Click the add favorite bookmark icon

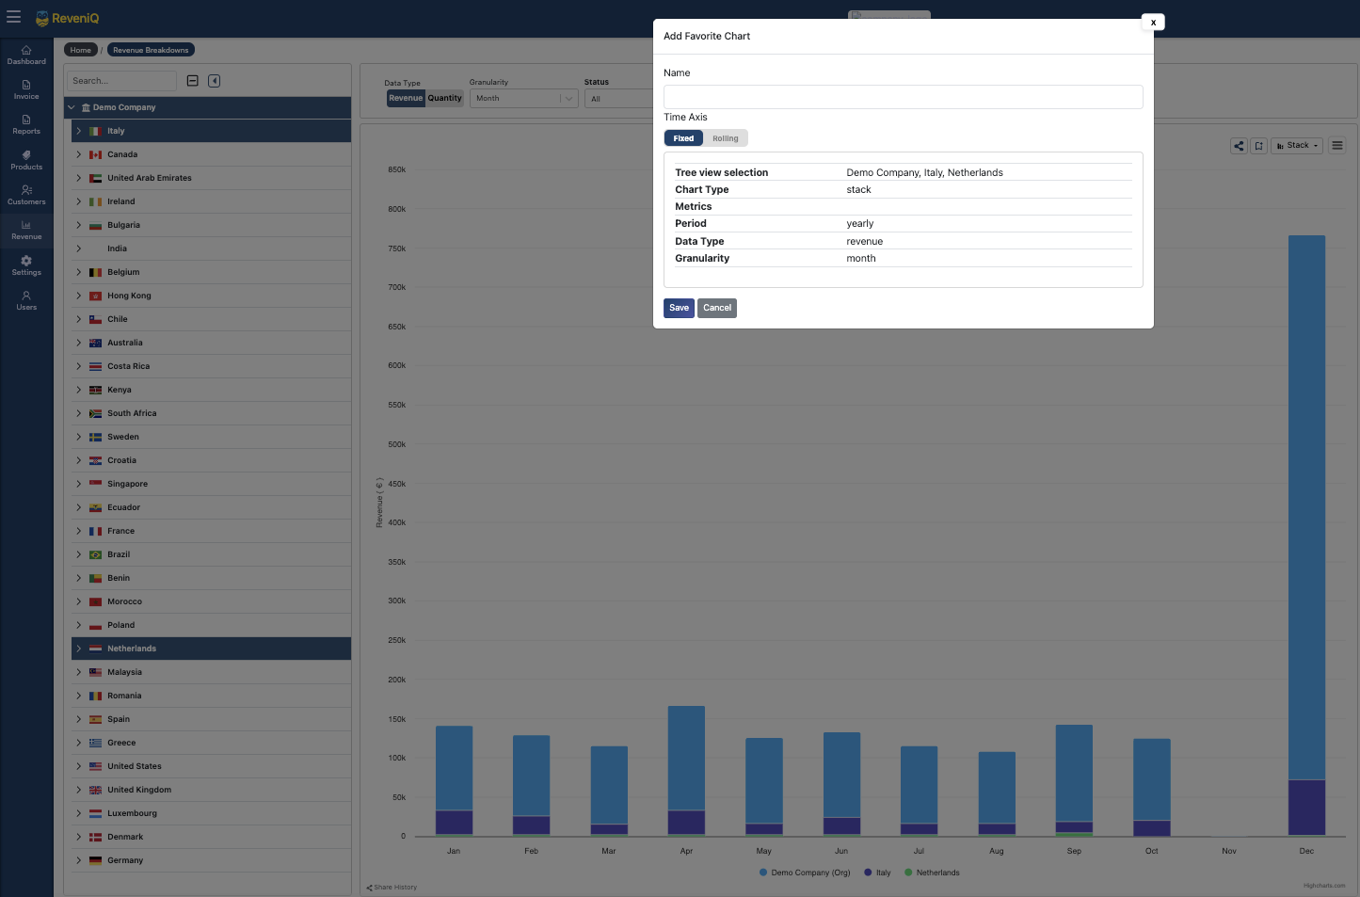tap(1258, 146)
